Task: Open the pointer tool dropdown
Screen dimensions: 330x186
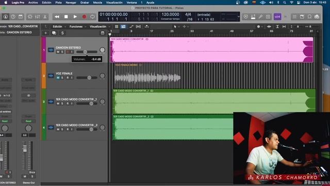Action: (176, 26)
